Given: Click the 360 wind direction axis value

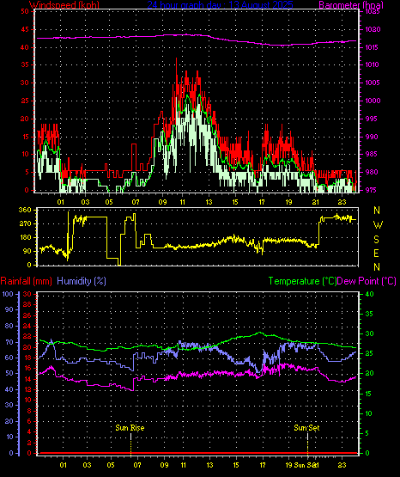Looking at the screenshot, I should pos(25,210).
